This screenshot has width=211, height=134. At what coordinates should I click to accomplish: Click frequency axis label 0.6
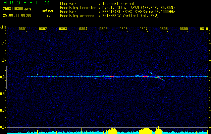(x=2, y=127)
